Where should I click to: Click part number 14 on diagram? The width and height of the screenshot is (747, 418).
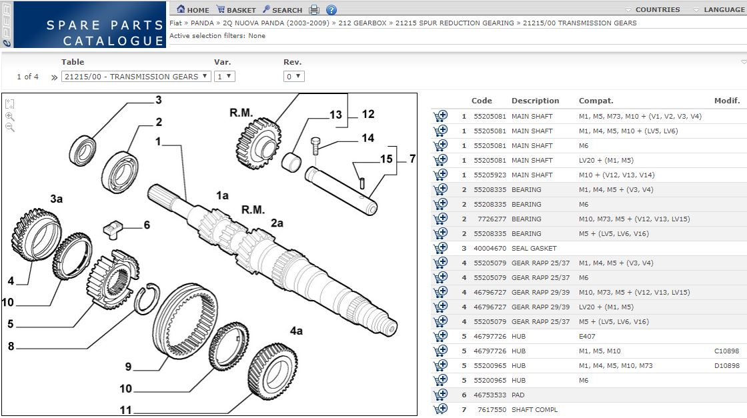coord(367,138)
